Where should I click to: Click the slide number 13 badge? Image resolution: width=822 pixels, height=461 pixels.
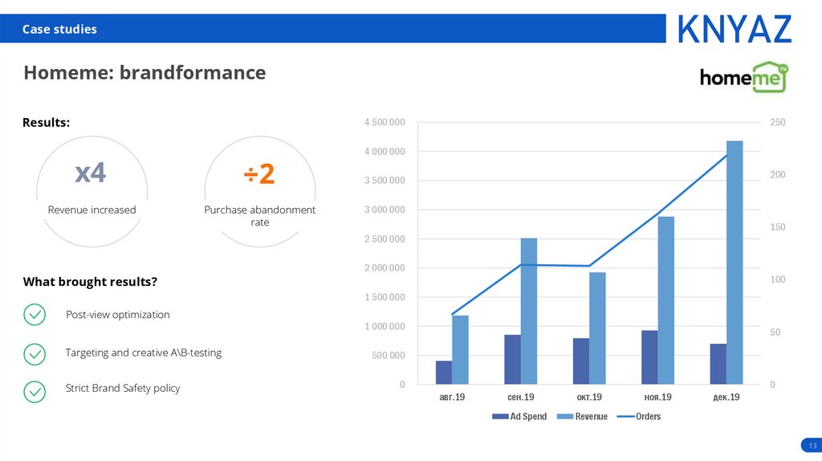coord(812,446)
